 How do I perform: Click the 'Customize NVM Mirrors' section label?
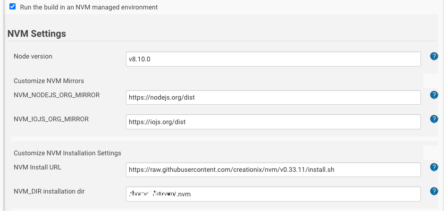[x=49, y=81]
